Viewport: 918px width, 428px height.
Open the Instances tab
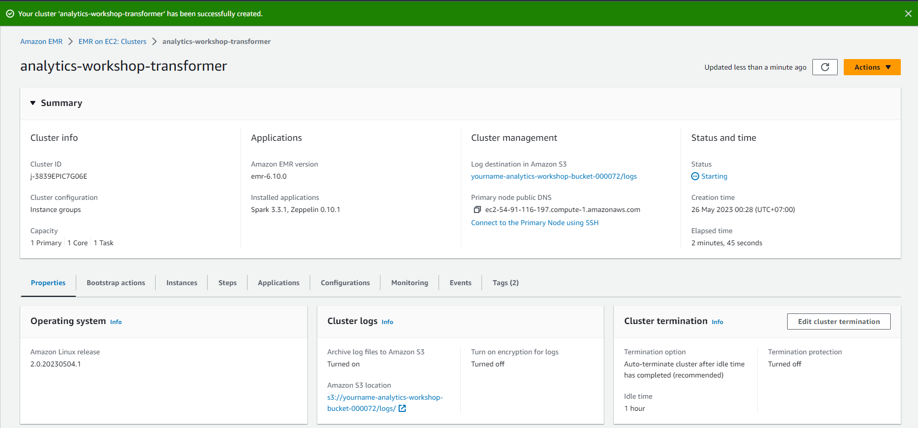[182, 283]
